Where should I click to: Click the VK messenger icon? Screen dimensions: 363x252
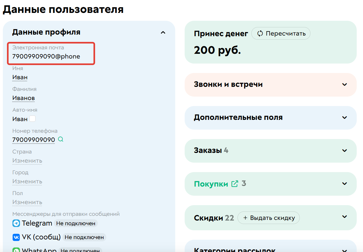coord(16,237)
